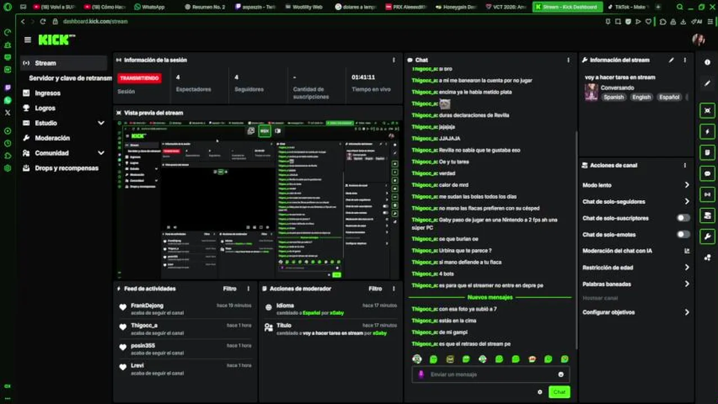This screenshot has width=718, height=404.
Task: Click the English tag chip
Action: (x=641, y=97)
